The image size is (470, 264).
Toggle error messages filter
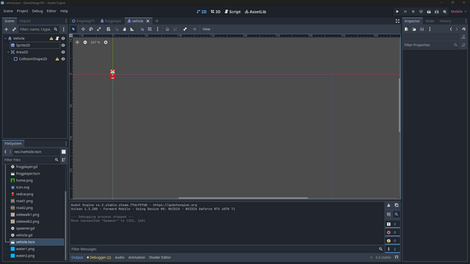(393, 232)
